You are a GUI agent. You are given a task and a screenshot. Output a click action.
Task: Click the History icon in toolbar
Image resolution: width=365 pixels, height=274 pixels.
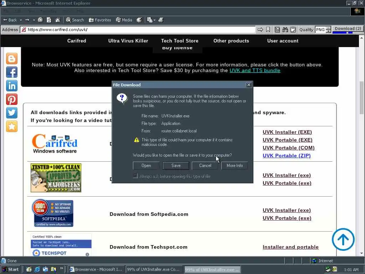[x=139, y=20]
